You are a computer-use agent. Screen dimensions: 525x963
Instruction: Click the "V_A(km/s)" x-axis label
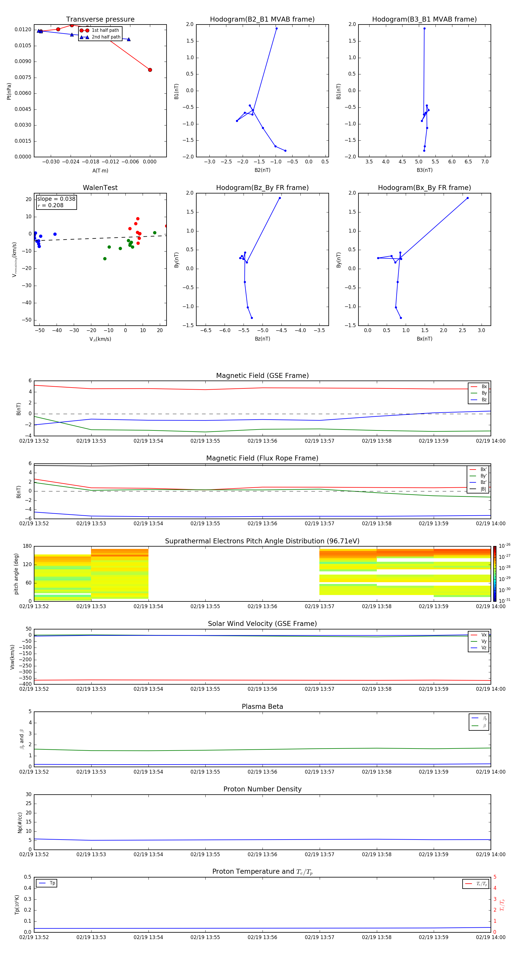(x=100, y=339)
